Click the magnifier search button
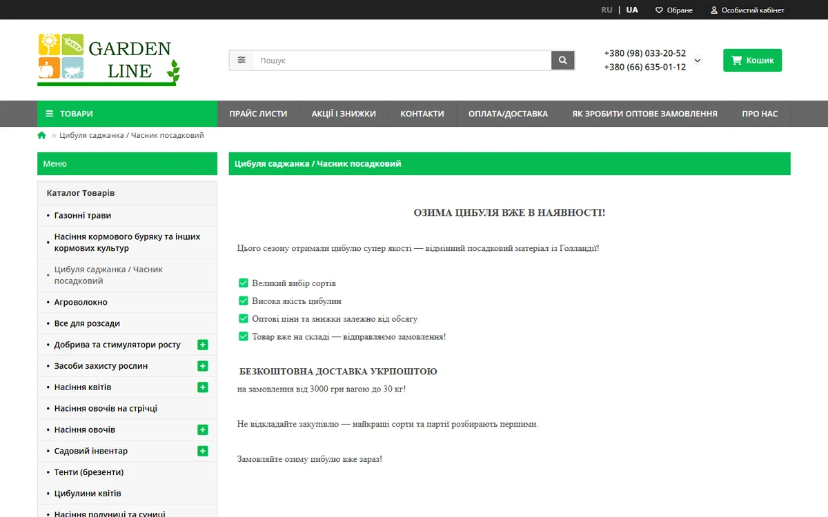 point(563,60)
